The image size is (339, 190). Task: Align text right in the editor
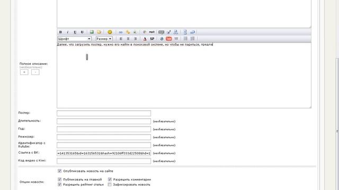point(136,39)
